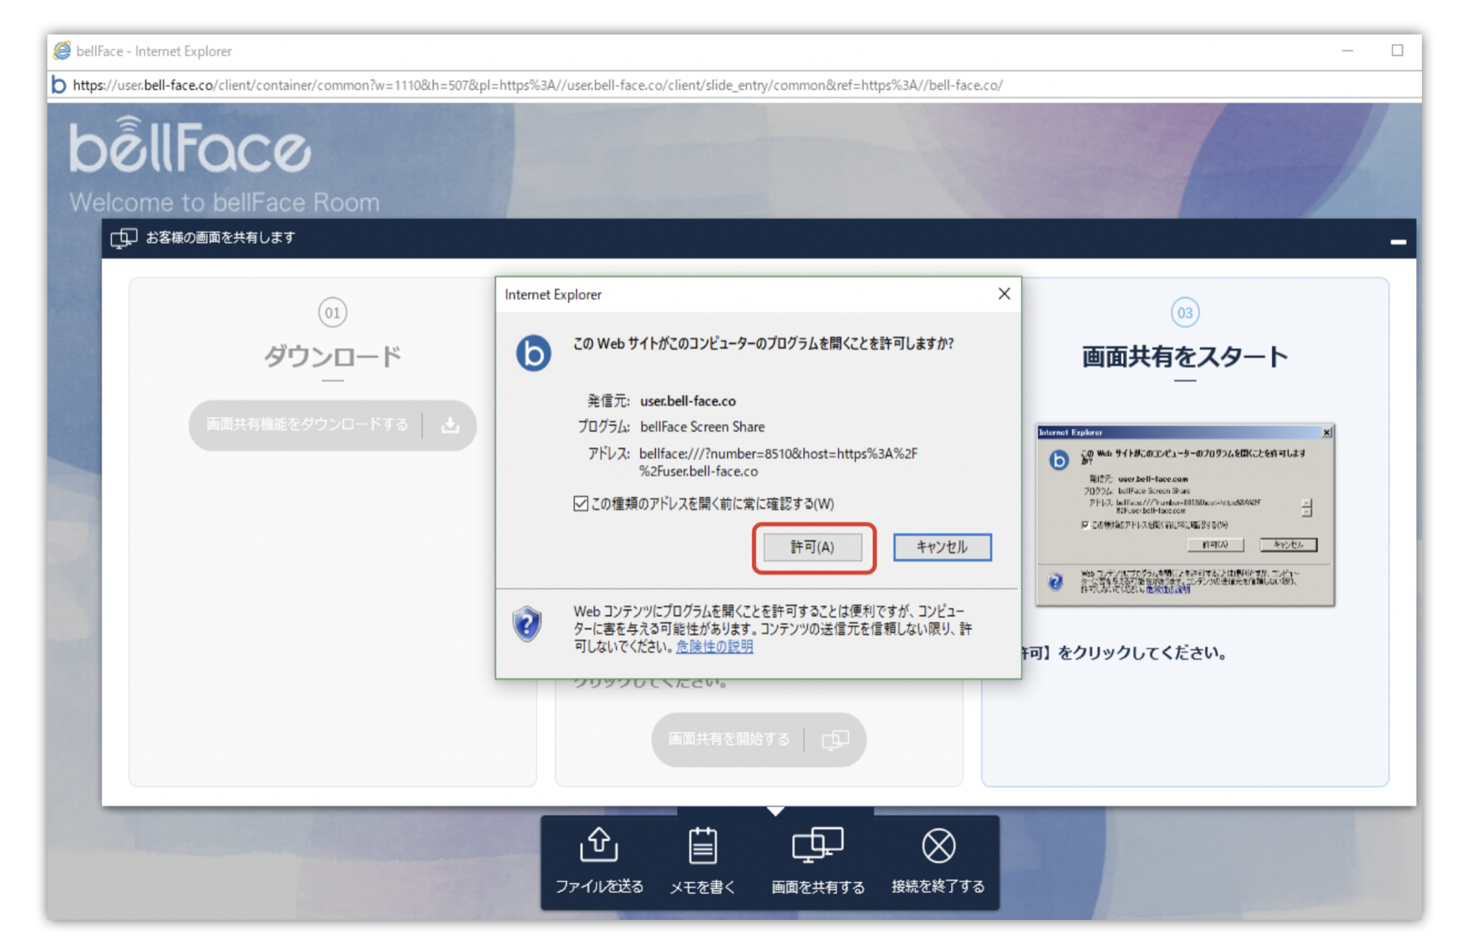Click お客様の画面を共有します header text
Image resolution: width=1470 pixels, height=950 pixels.
coord(220,237)
